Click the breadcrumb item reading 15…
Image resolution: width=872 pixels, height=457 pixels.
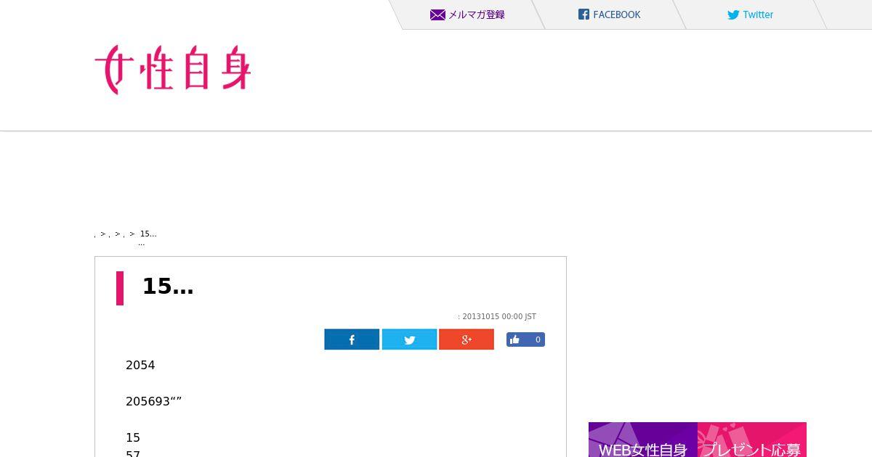click(x=148, y=234)
